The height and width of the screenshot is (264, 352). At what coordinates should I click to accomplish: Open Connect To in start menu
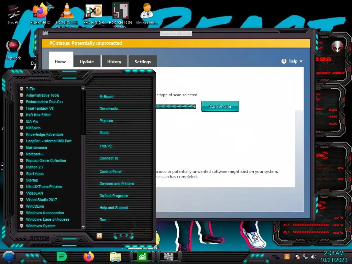(x=109, y=158)
